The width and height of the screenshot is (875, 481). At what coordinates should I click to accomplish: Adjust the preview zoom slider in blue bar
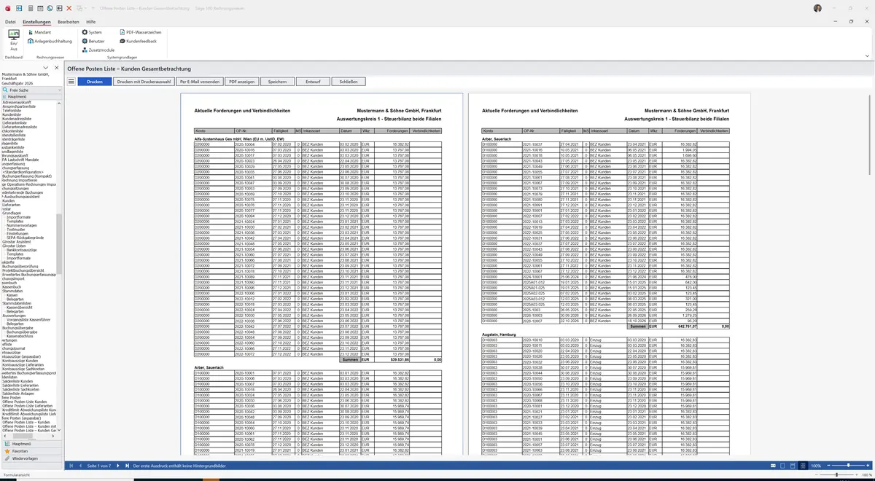coord(848,466)
